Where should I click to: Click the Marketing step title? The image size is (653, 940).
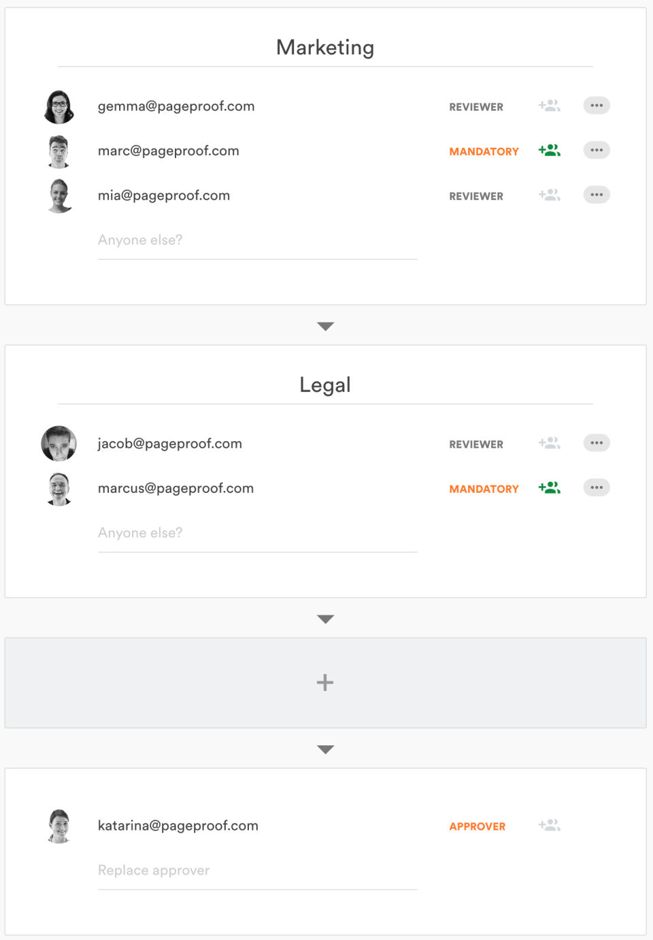coord(325,48)
